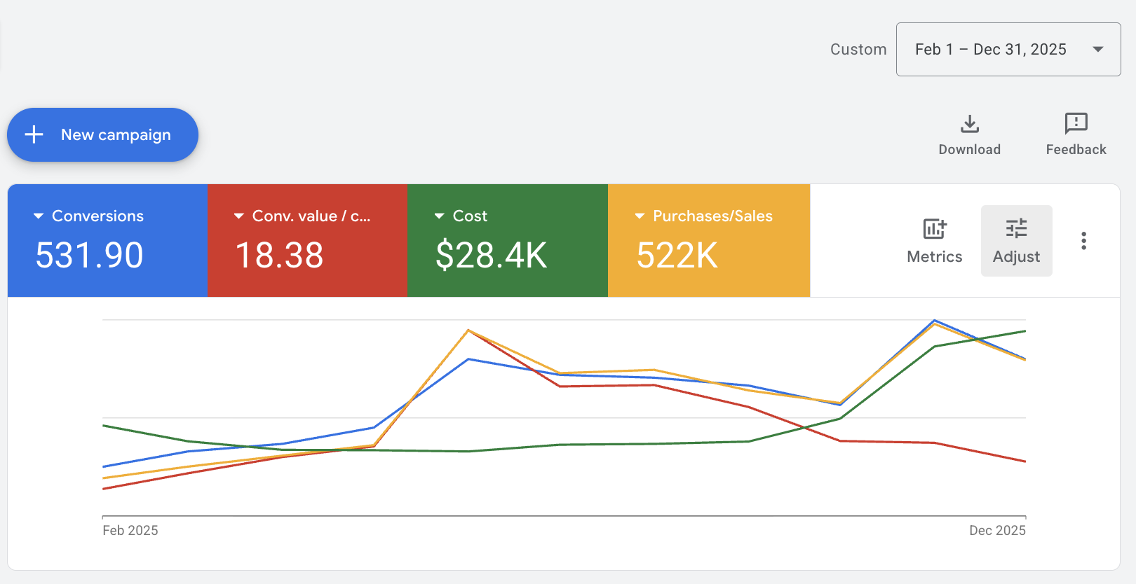Expand the Conv. value / cost metric dropdown arrow
Image resolution: width=1136 pixels, height=584 pixels.
tap(239, 216)
